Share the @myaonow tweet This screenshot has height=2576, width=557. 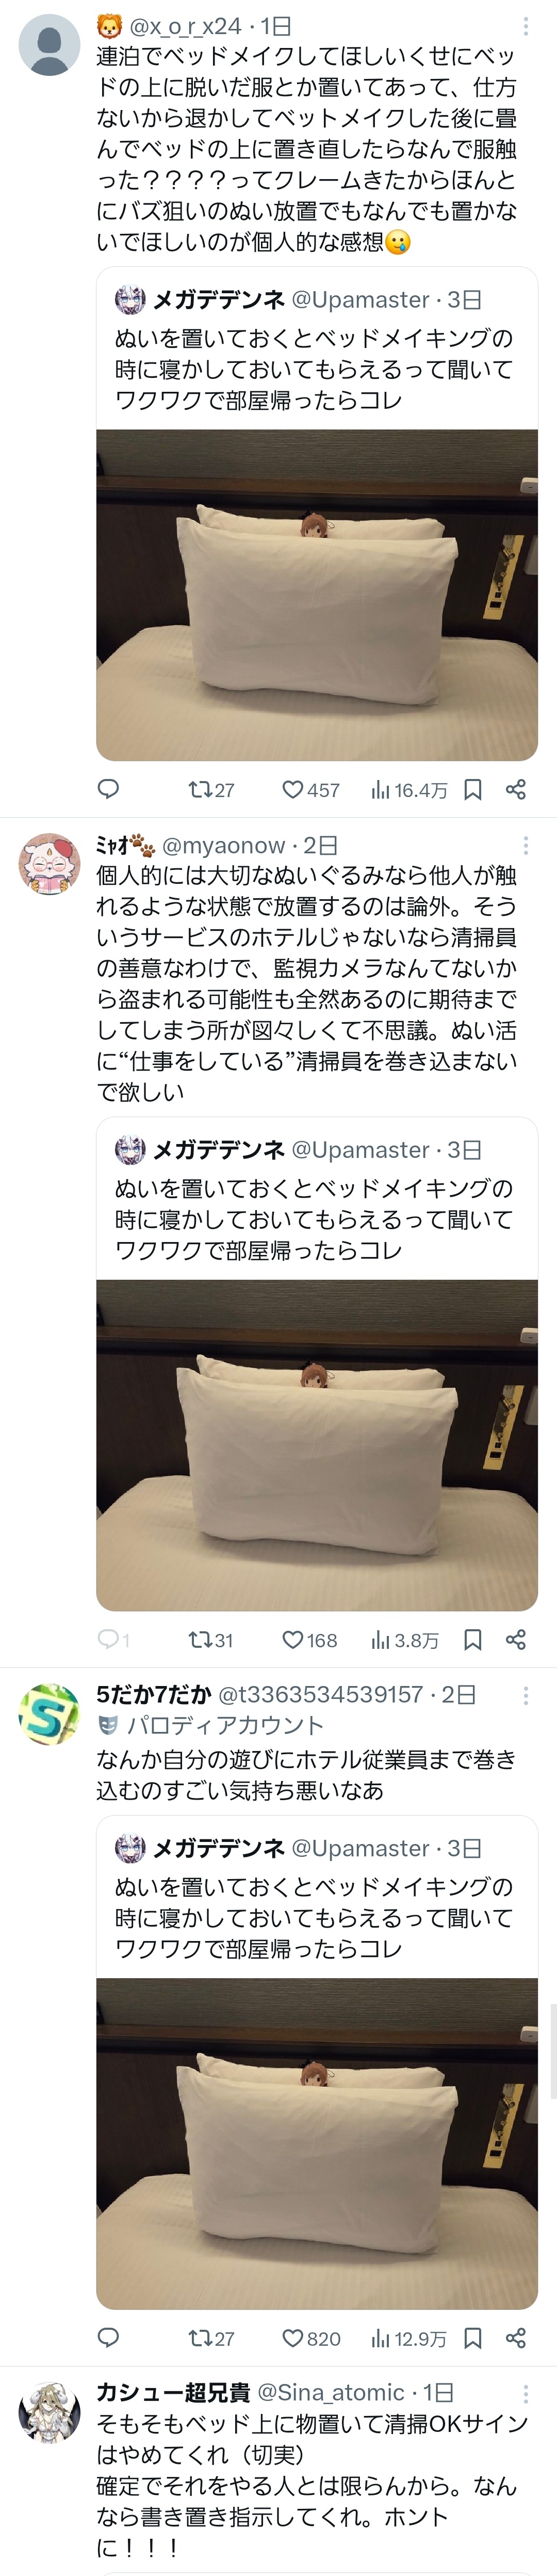pos(516,1640)
